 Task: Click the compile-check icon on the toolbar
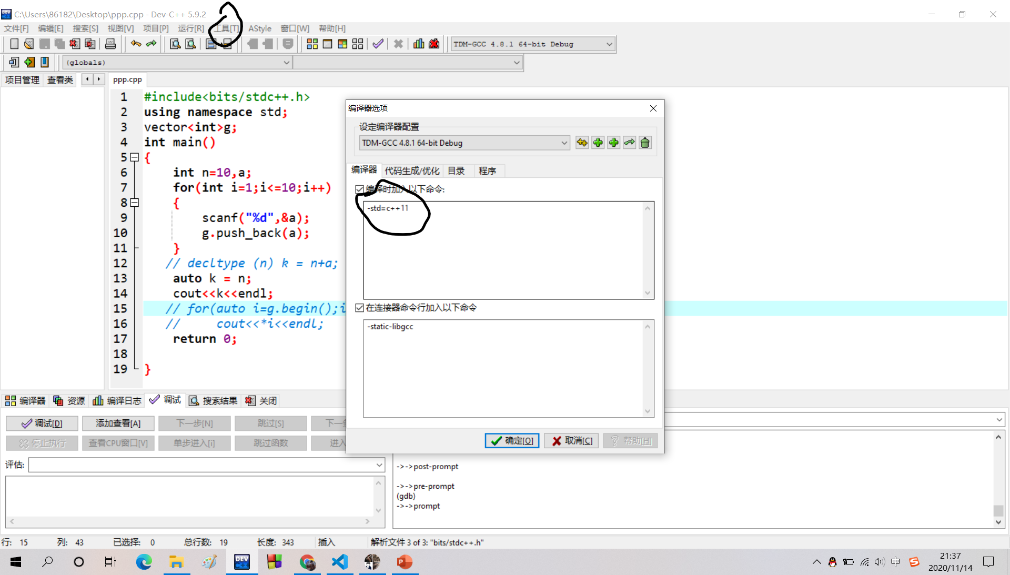(377, 44)
